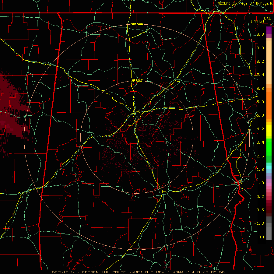Click the 0.2 legend value

(x=260, y=197)
